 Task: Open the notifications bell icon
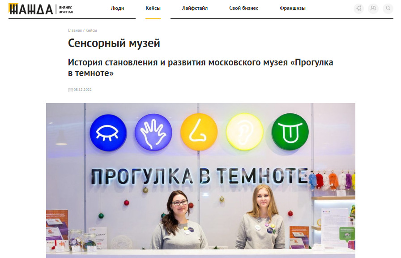[x=358, y=9]
